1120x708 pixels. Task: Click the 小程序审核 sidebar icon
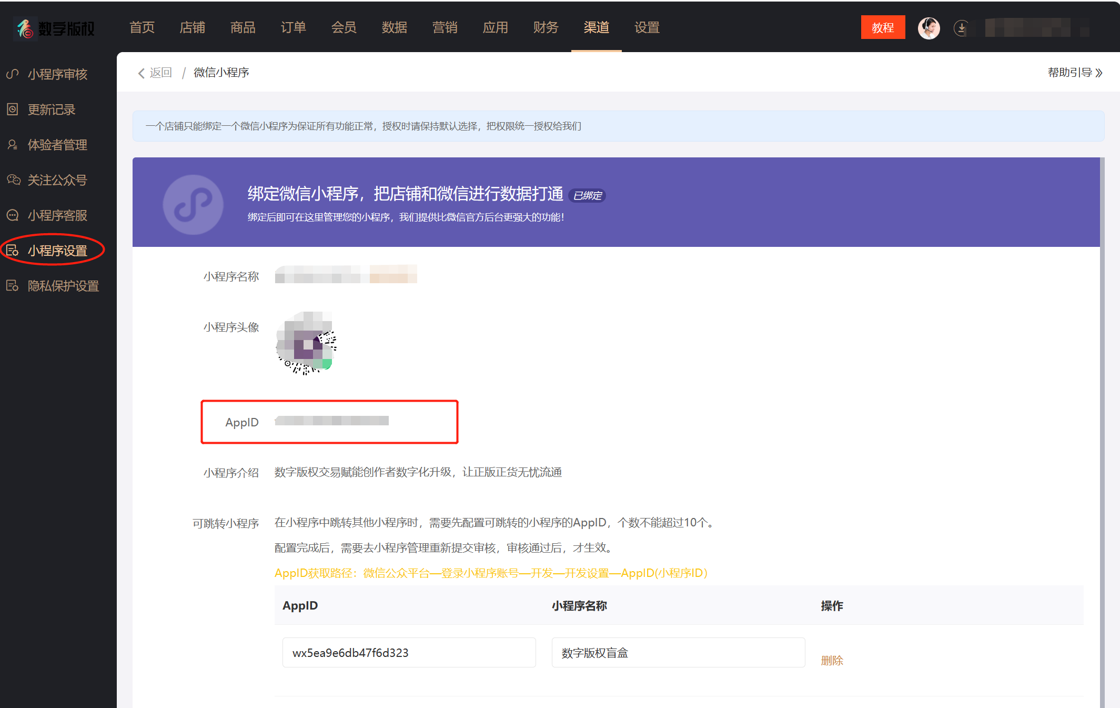(13, 74)
